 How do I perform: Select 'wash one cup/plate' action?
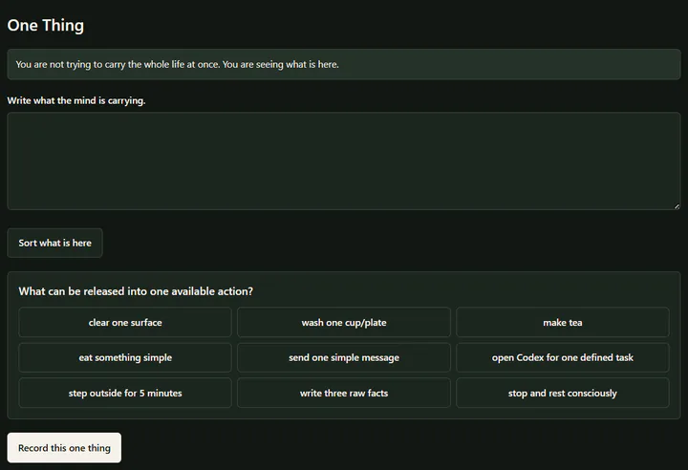(x=344, y=323)
